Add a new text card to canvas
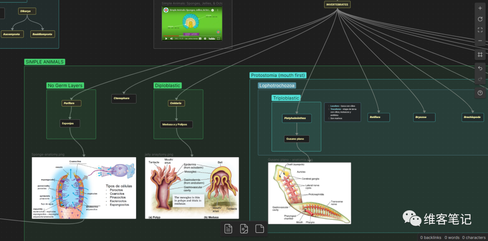 pyautogui.click(x=259, y=229)
